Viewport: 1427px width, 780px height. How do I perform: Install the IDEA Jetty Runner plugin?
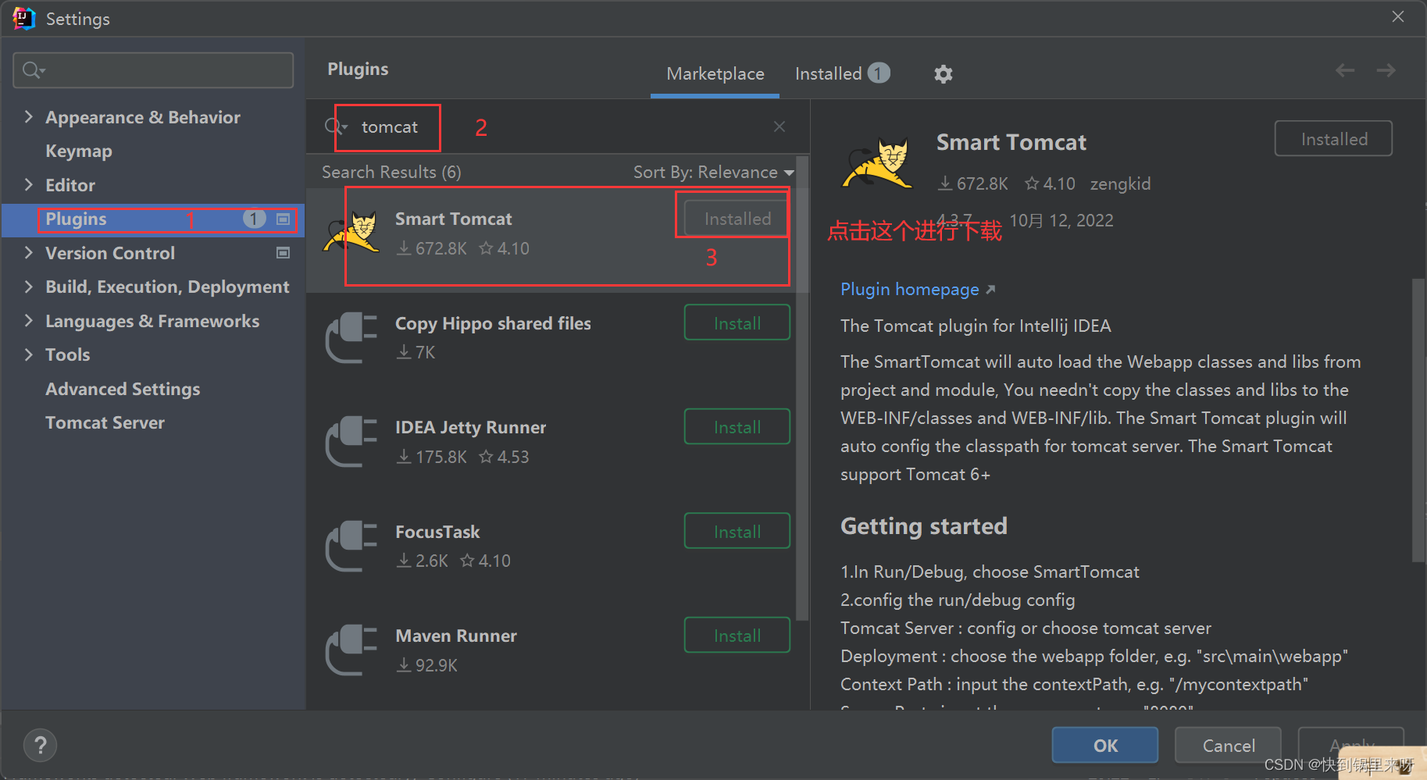point(737,426)
